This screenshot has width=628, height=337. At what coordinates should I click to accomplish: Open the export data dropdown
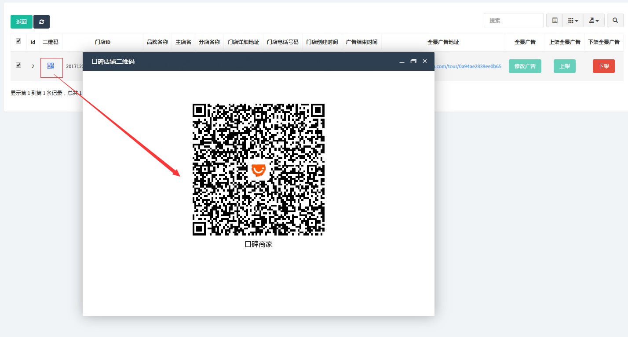coord(594,20)
